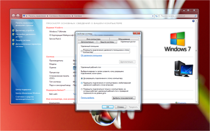Image resolution: width=210 pixels, height=131 pixels.
Task: Select Не разрешать подключения к этому компьютеру
Action: point(82,78)
